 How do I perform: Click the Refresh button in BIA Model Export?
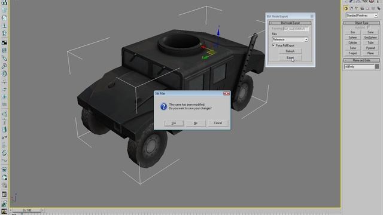[x=290, y=51]
